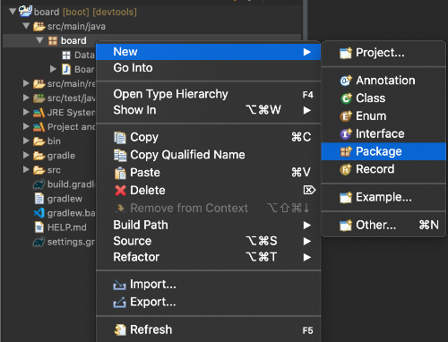
Task: Select the gradlew file in tree
Action: coord(65,199)
